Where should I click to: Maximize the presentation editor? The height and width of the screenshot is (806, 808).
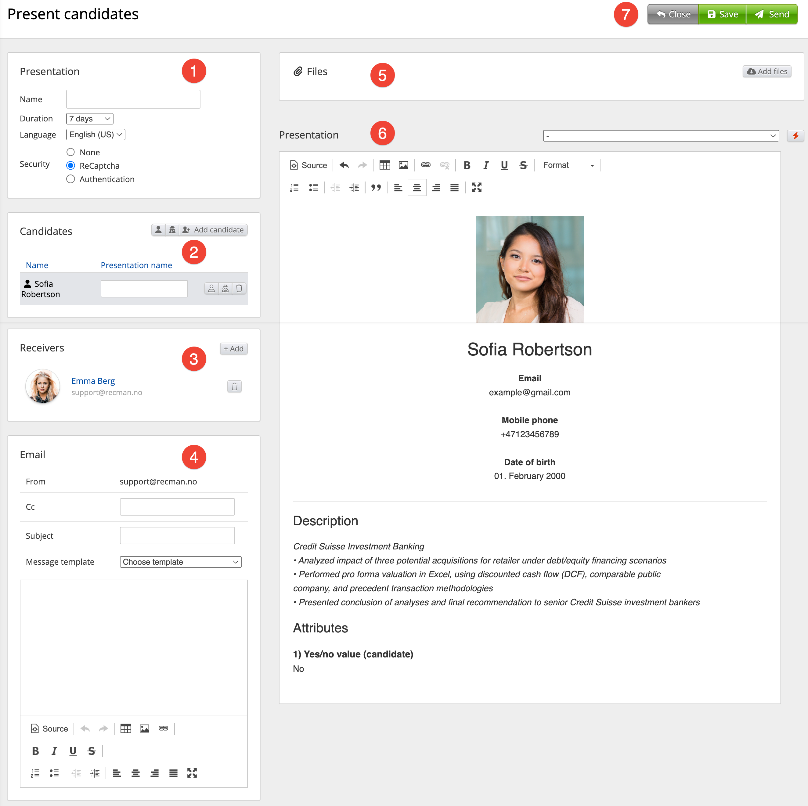tap(476, 188)
